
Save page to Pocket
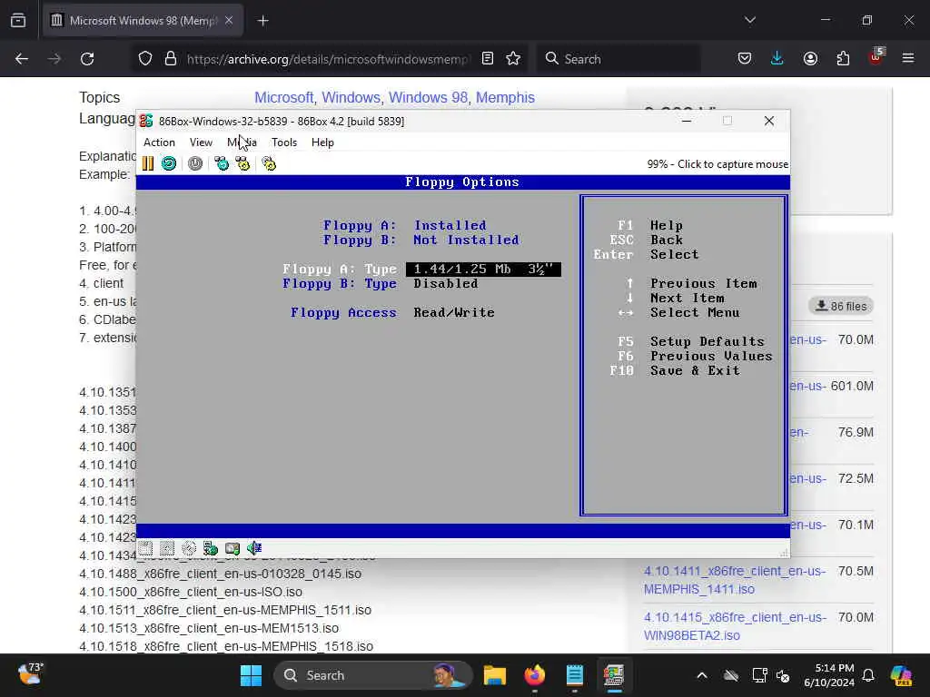pos(745,58)
